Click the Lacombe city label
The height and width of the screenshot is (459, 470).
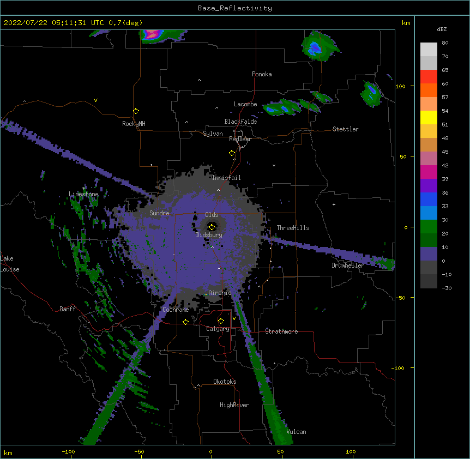245,104
